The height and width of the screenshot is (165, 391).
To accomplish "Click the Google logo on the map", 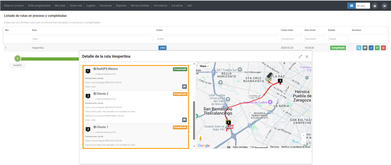I will pos(204,146).
